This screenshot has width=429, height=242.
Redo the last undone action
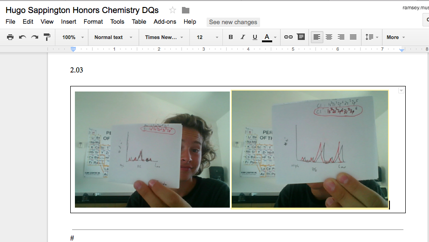pos(35,37)
